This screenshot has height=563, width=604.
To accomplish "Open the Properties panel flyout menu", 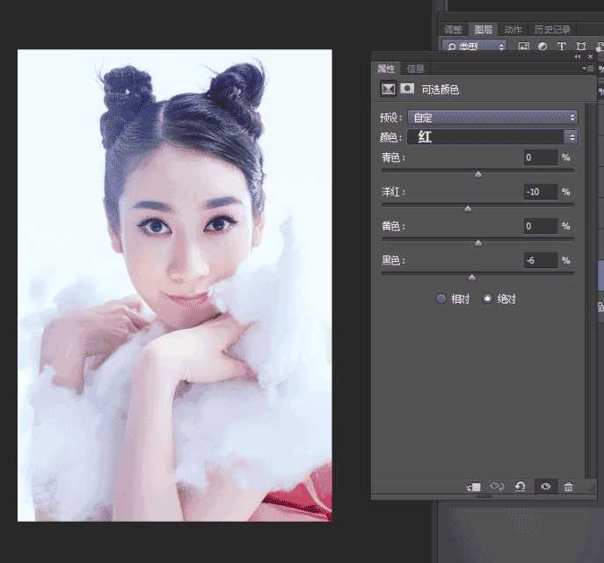I will [586, 68].
